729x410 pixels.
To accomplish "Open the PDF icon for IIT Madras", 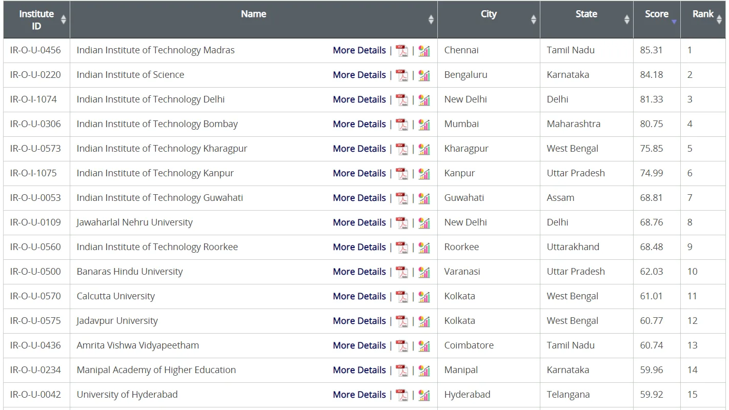I will pyautogui.click(x=402, y=51).
